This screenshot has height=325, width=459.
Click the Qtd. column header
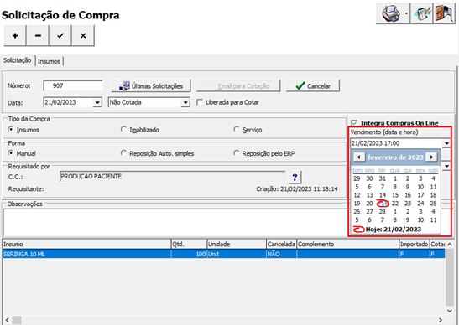(189, 244)
